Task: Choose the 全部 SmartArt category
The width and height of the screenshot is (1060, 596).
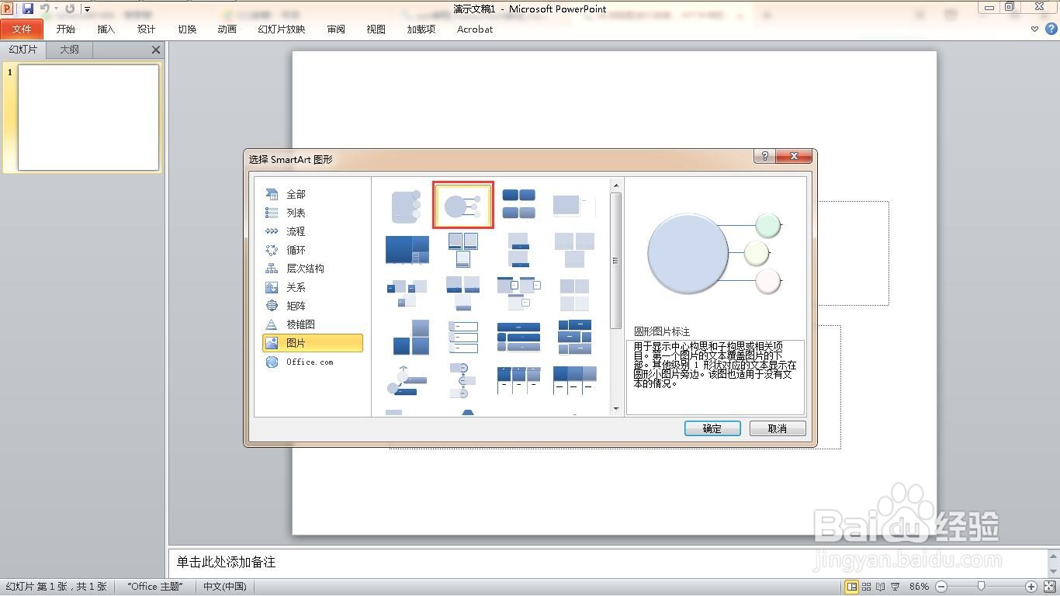Action: click(x=312, y=194)
